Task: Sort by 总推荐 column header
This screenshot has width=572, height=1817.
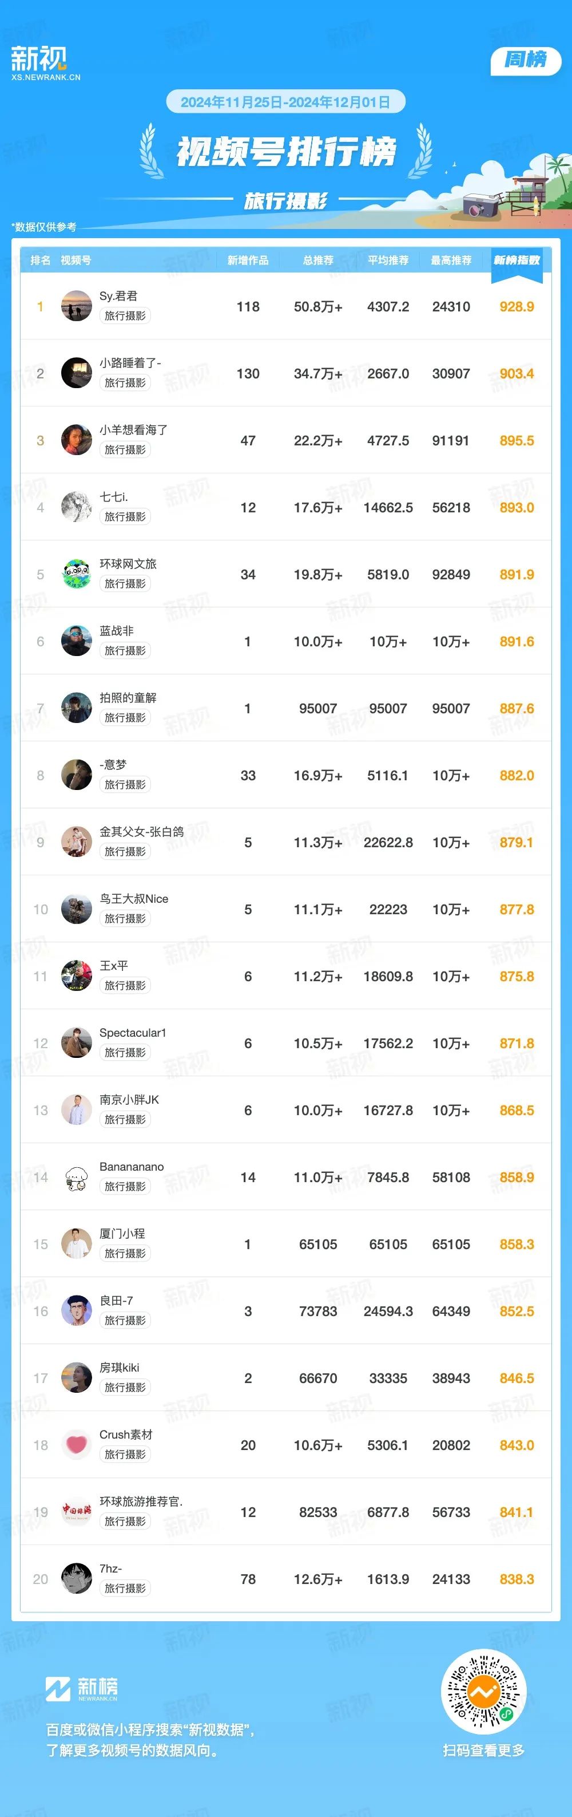Action: point(319,260)
